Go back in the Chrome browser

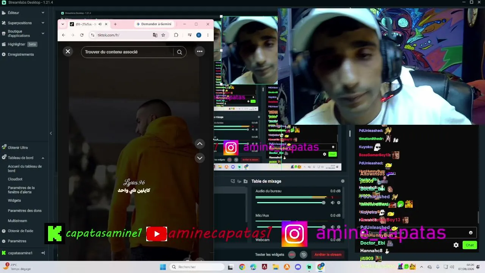pos(64,35)
